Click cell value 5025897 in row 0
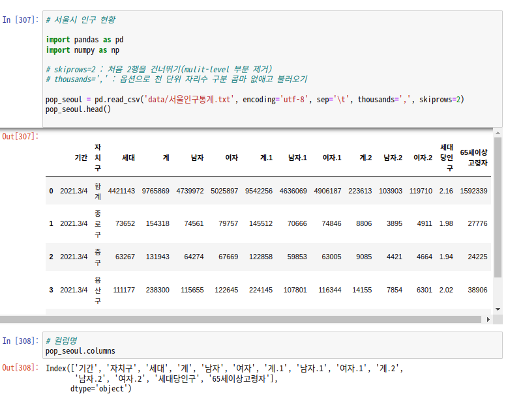 point(224,191)
